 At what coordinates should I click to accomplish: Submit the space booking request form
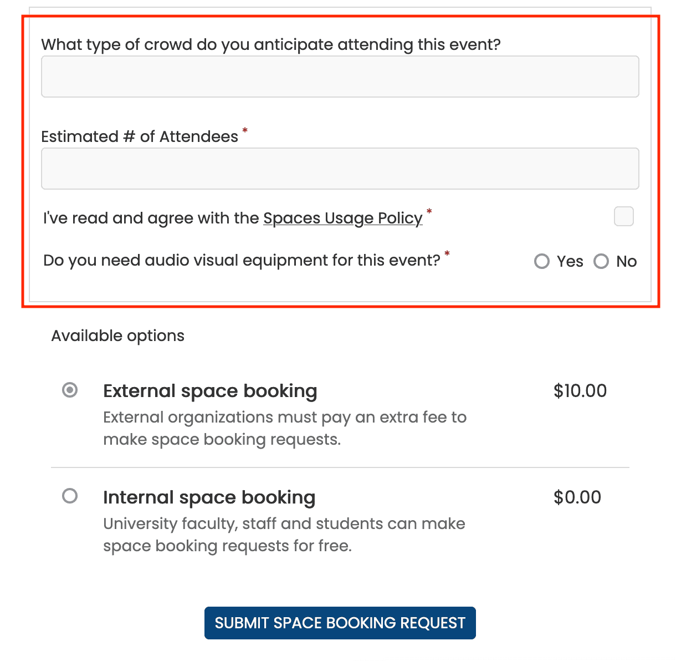coord(340,623)
